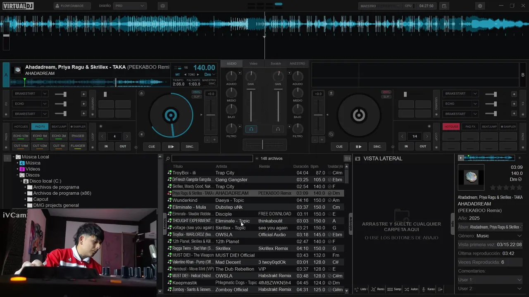Toggle deck A headphone cue button
The image size is (529, 297).
coord(251,129)
